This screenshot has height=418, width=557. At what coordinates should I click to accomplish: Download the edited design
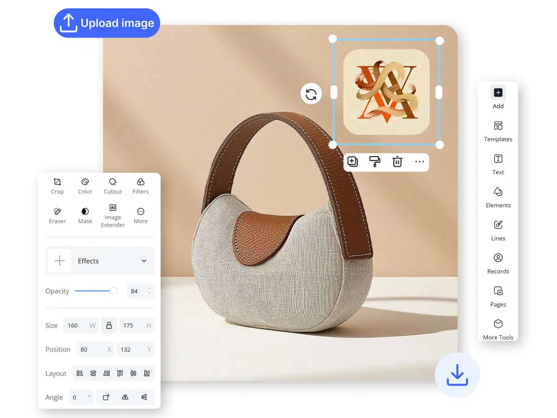click(457, 375)
